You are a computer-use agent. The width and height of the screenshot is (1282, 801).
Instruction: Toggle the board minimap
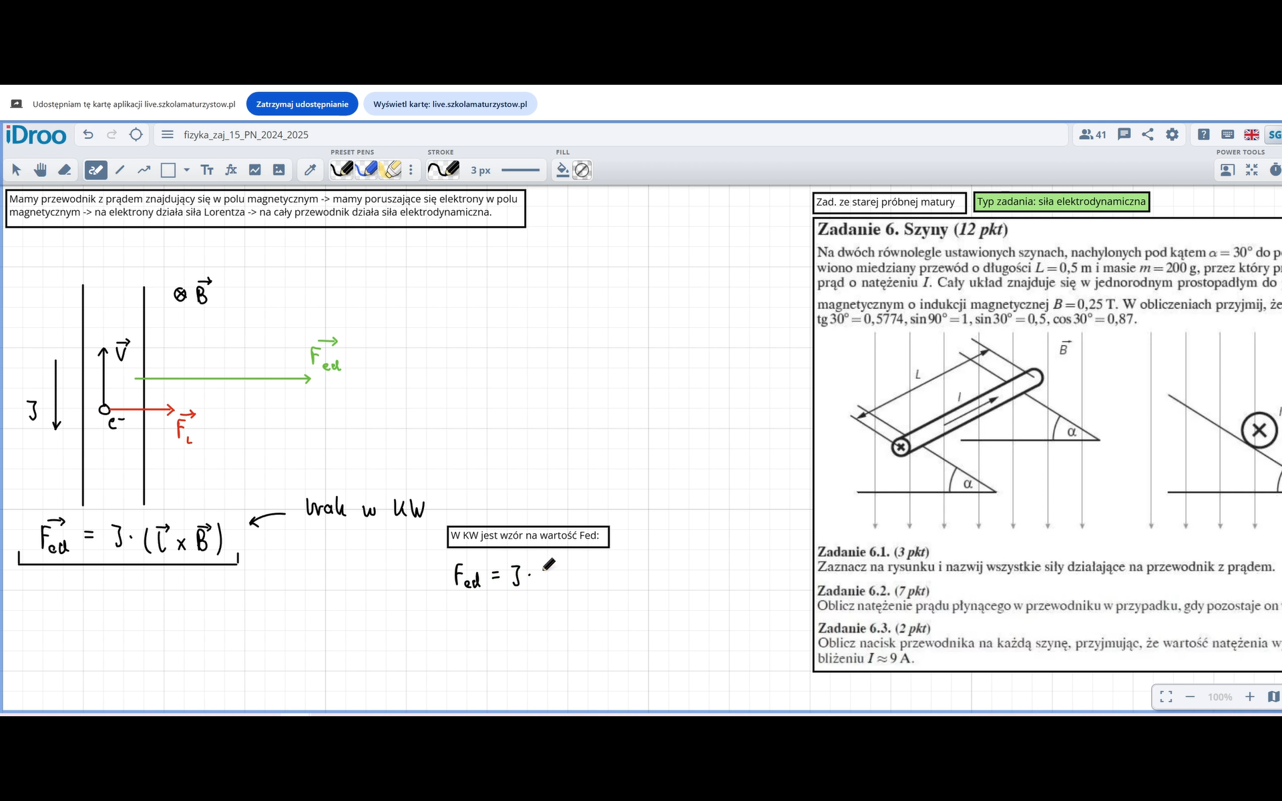click(1273, 697)
